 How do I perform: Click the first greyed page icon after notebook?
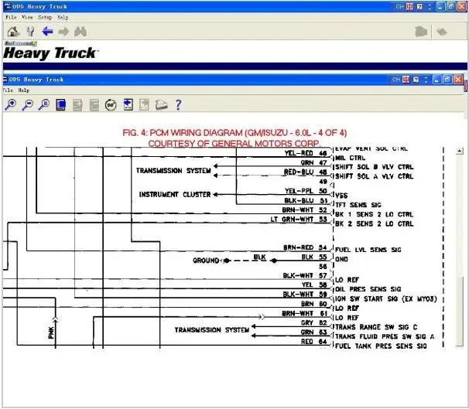[77, 105]
